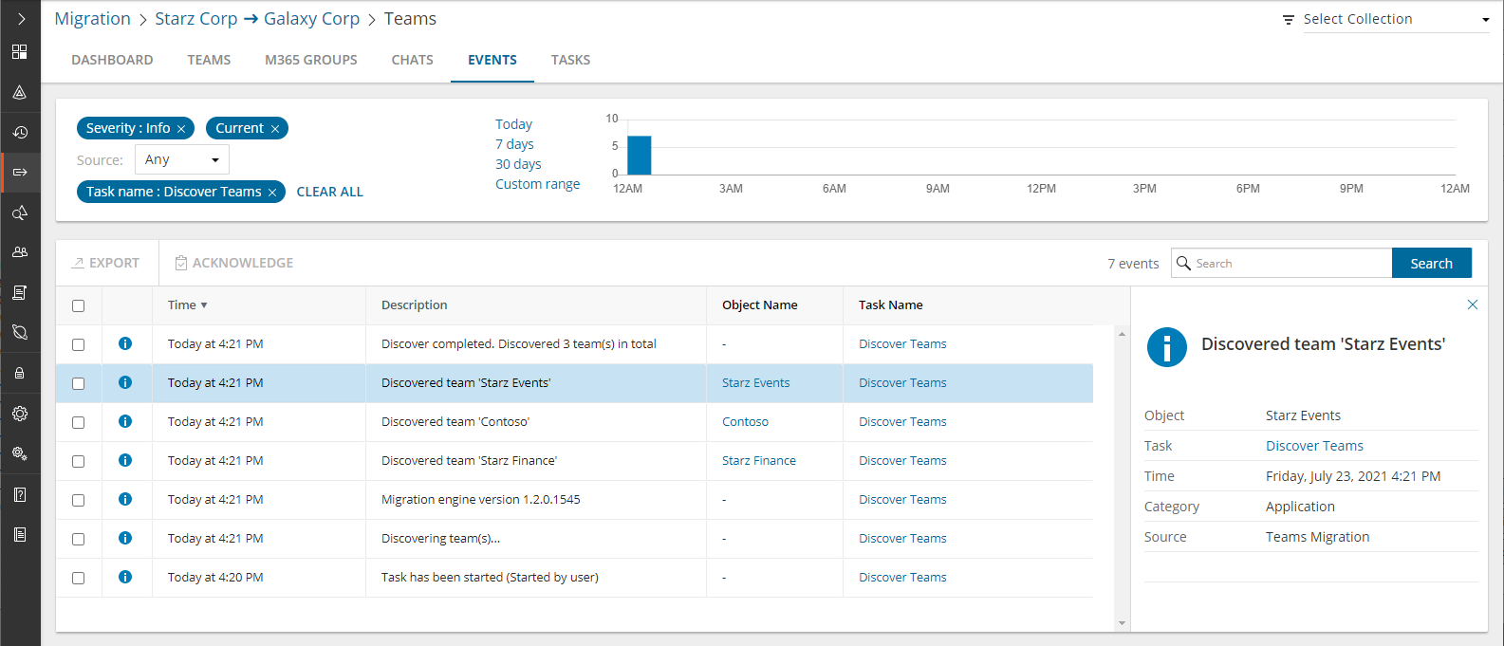
Task: Close the event details panel
Action: point(1472,305)
